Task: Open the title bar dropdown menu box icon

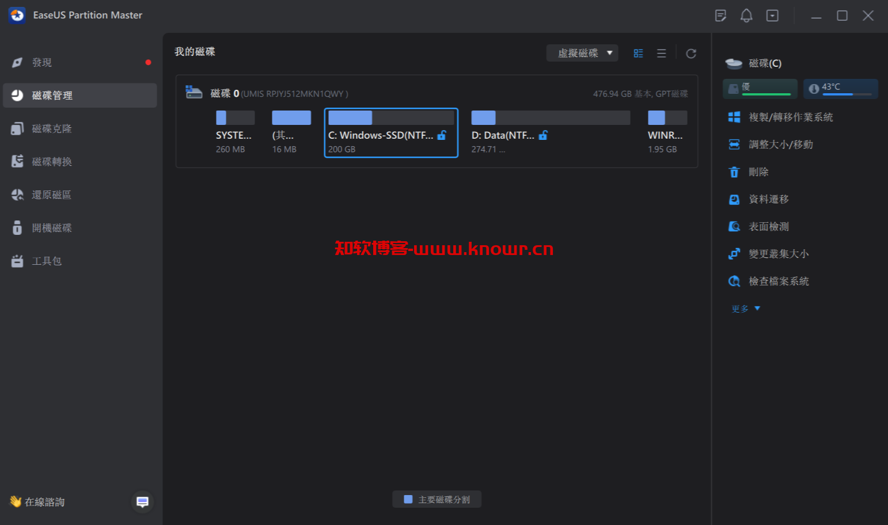Action: [x=772, y=16]
